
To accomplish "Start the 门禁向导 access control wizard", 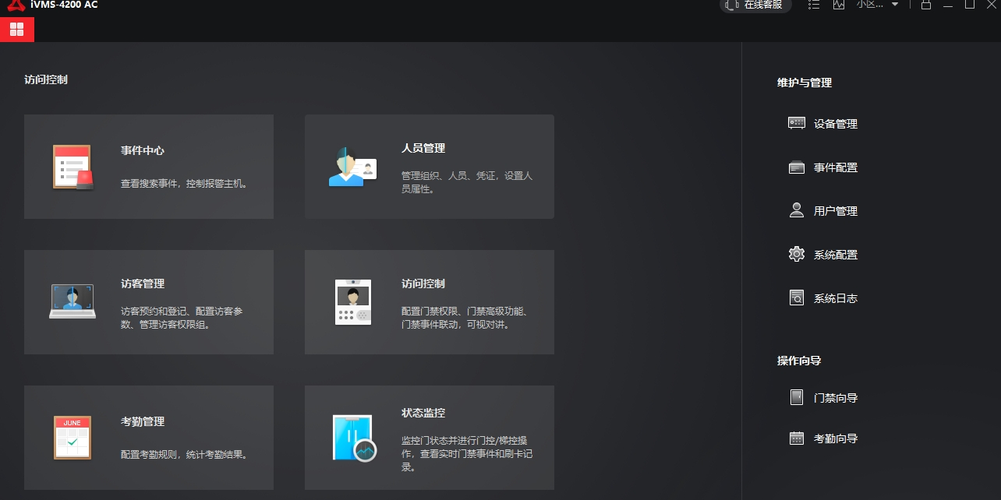I will 834,398.
